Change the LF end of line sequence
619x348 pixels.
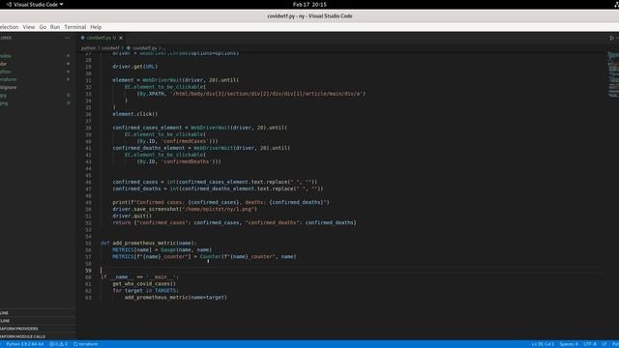604,344
